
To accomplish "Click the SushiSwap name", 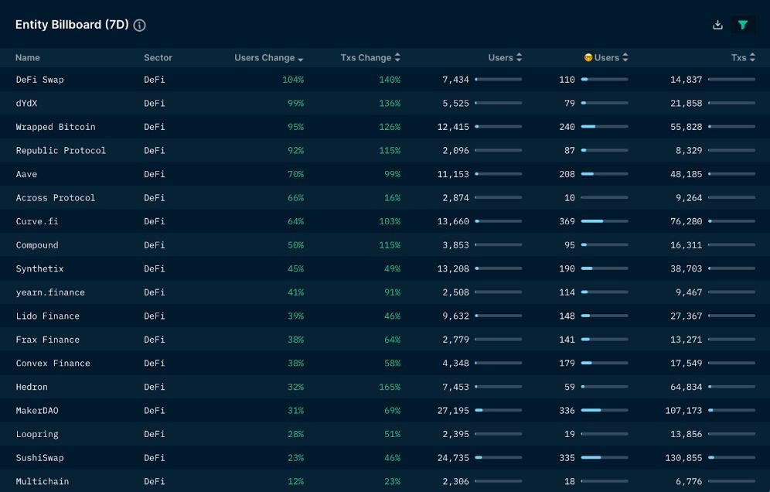I will click(x=39, y=458).
